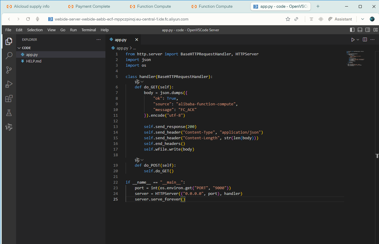Split the editor to the right
This screenshot has height=244, width=379.
(365, 40)
